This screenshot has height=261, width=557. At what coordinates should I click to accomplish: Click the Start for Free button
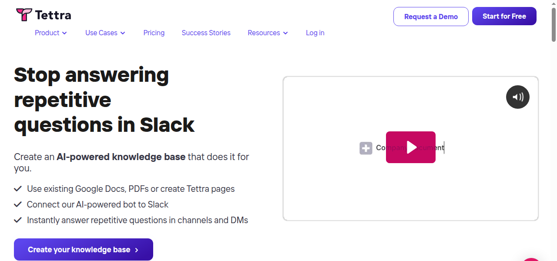[x=504, y=17]
